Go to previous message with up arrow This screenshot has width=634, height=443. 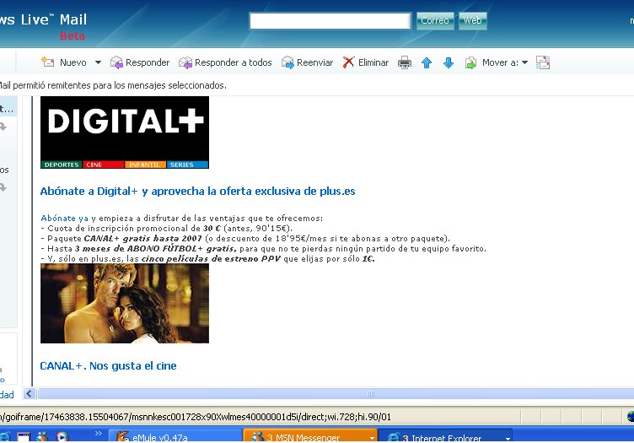tap(426, 62)
